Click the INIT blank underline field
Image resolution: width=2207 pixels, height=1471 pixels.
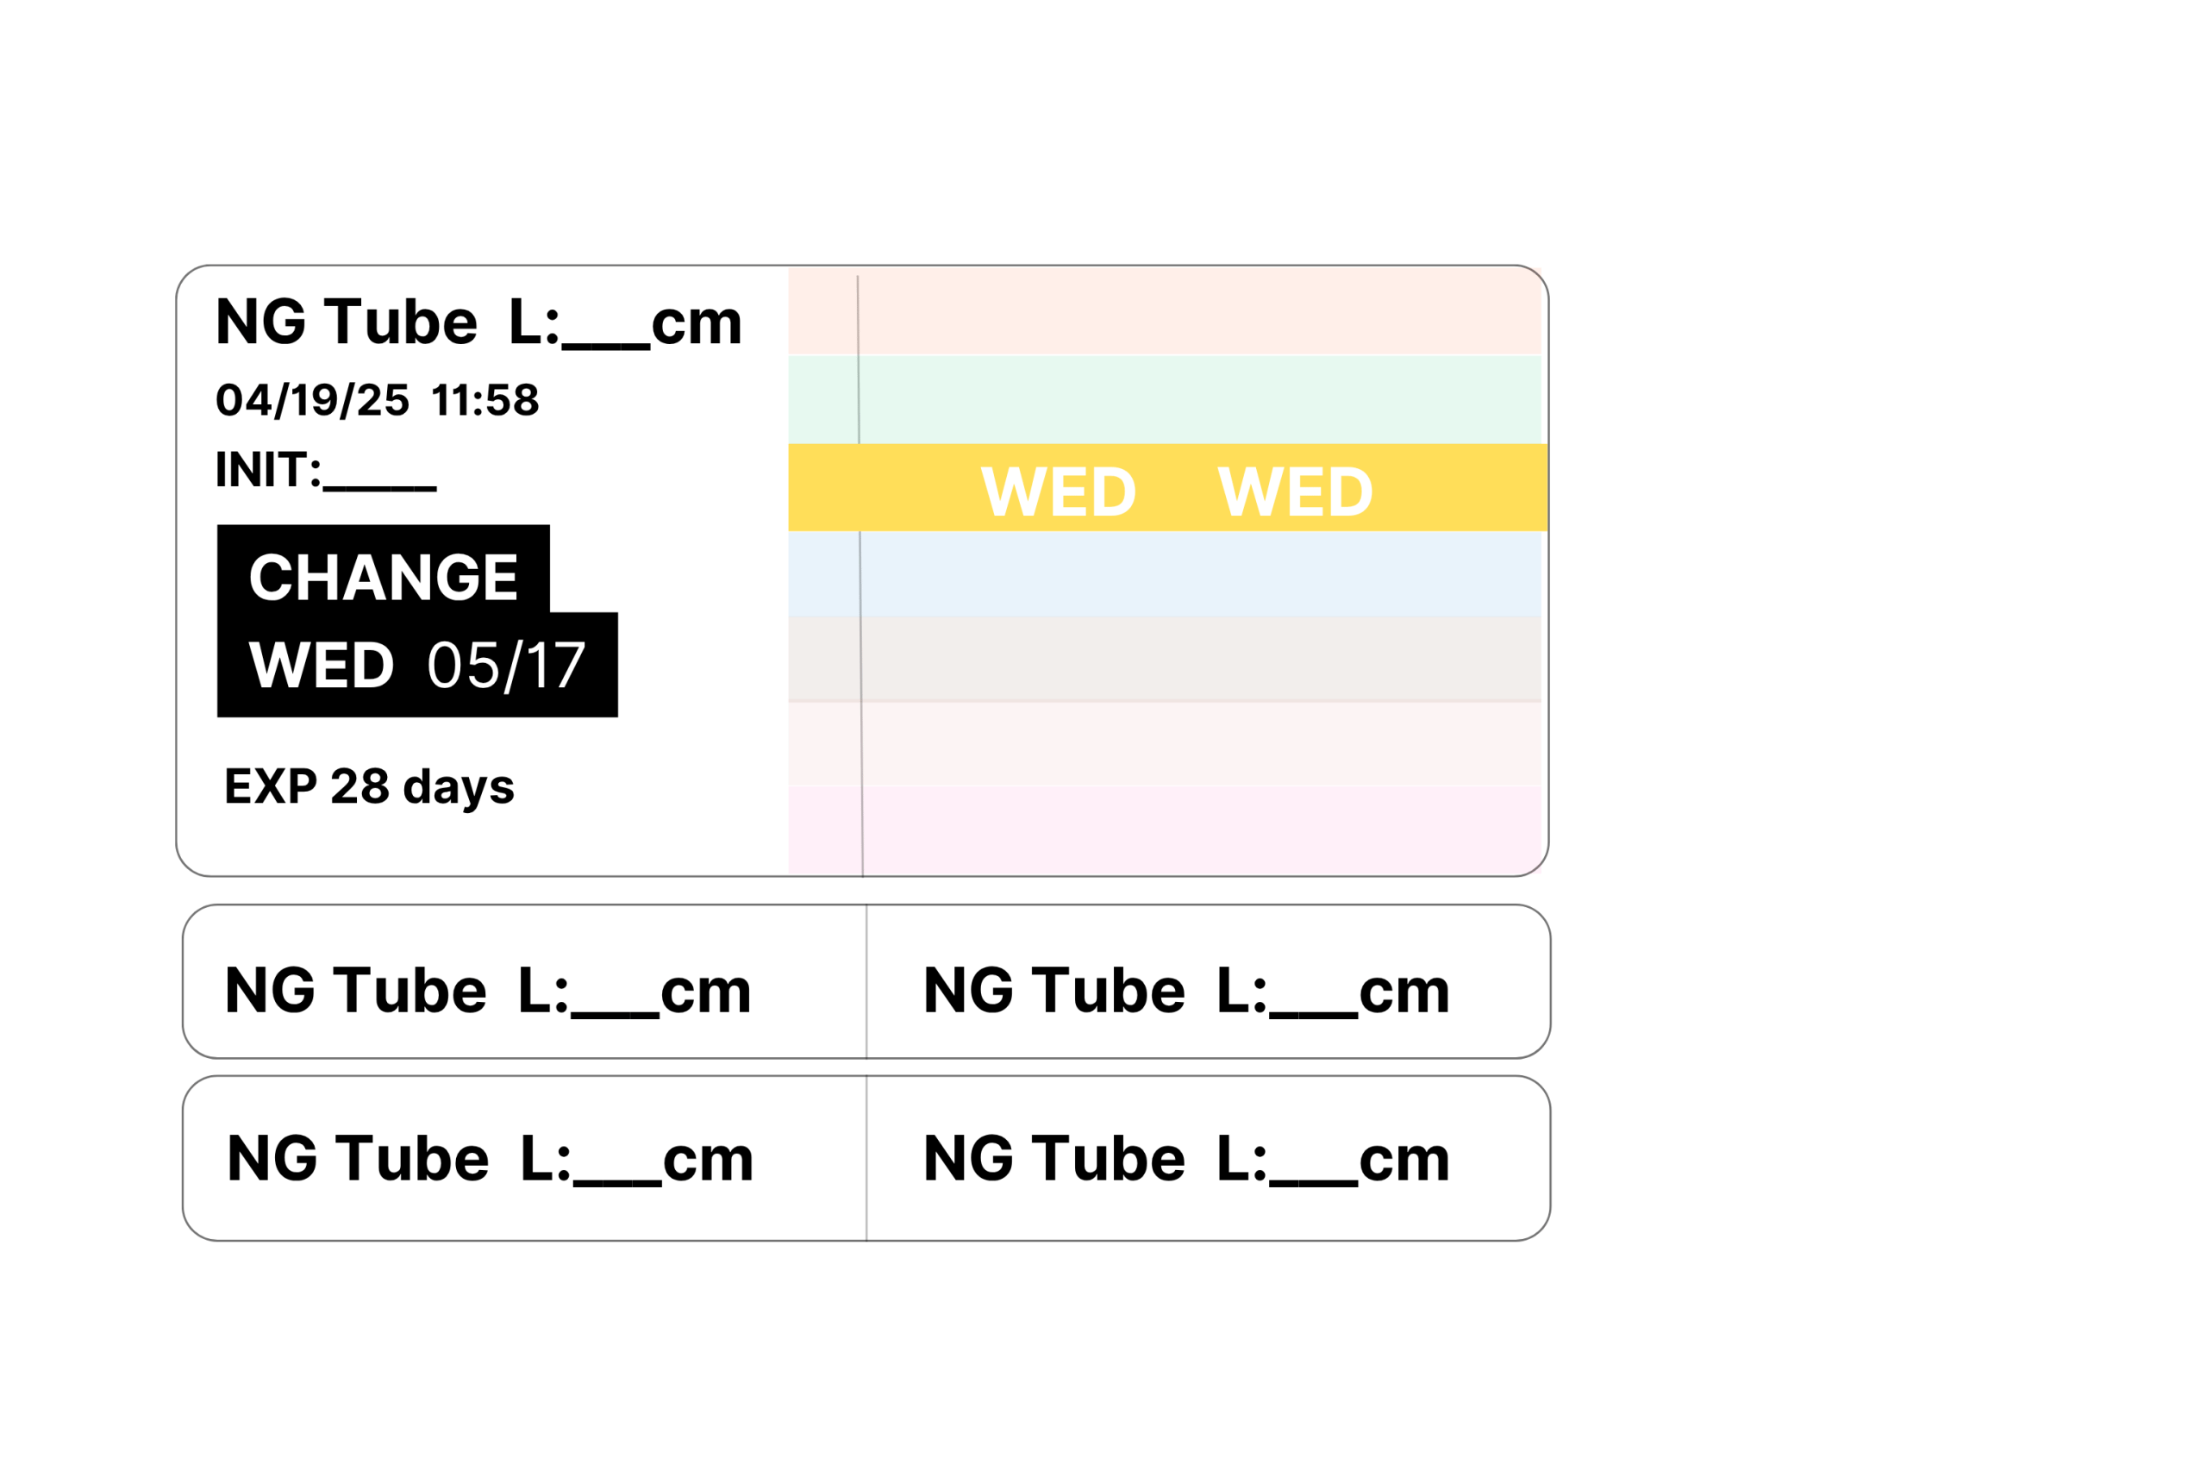(x=379, y=486)
